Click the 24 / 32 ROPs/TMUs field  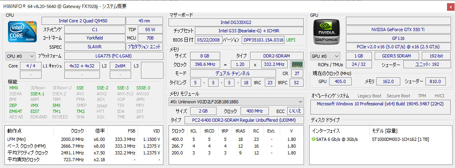pos(359,65)
